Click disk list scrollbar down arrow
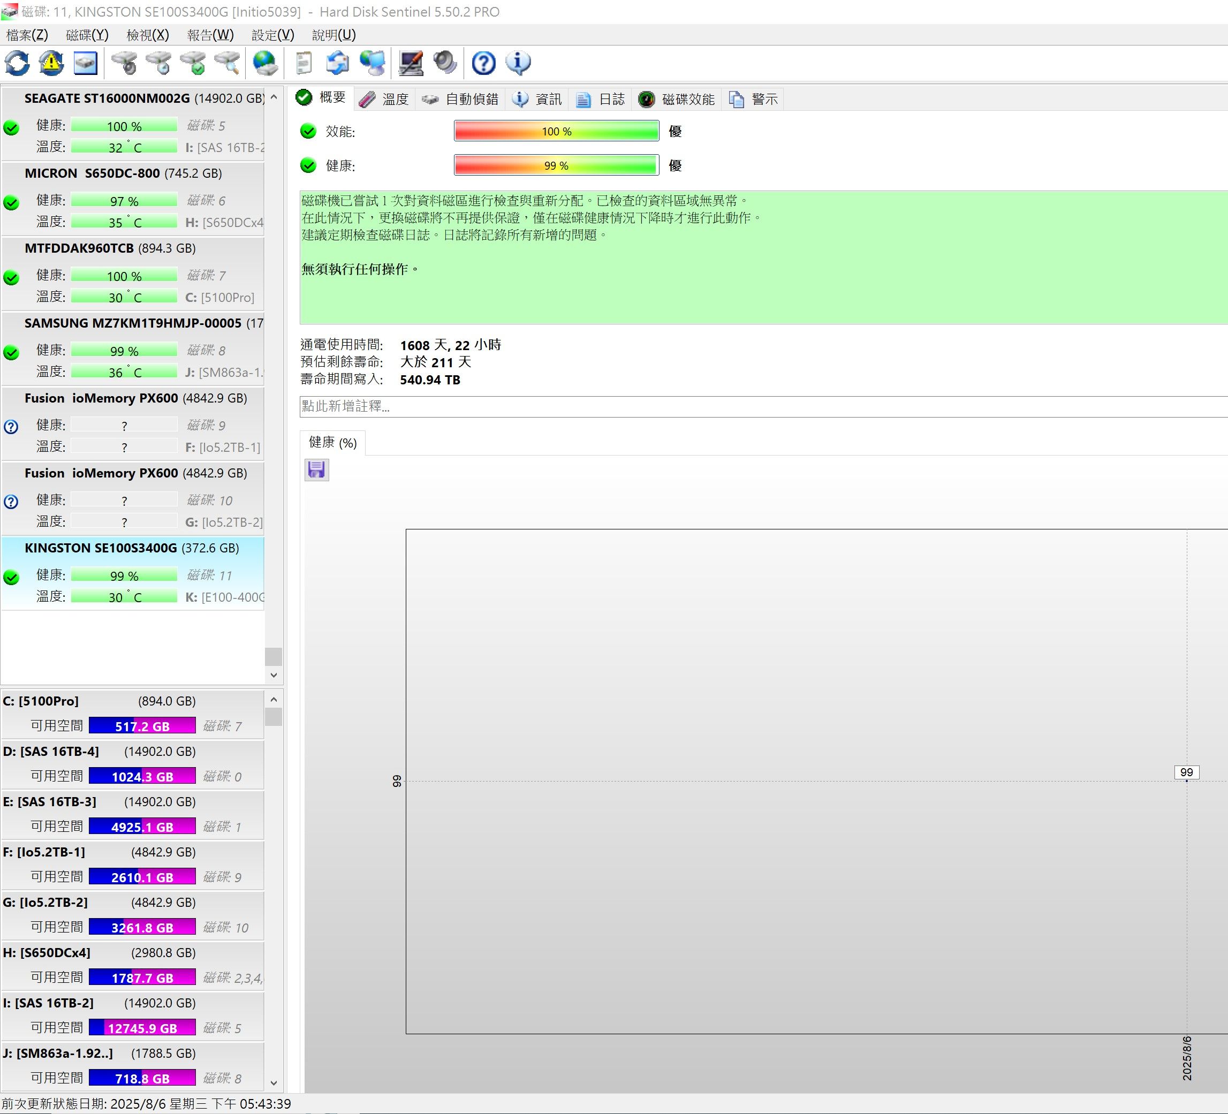Image resolution: width=1228 pixels, height=1114 pixels. tap(274, 675)
